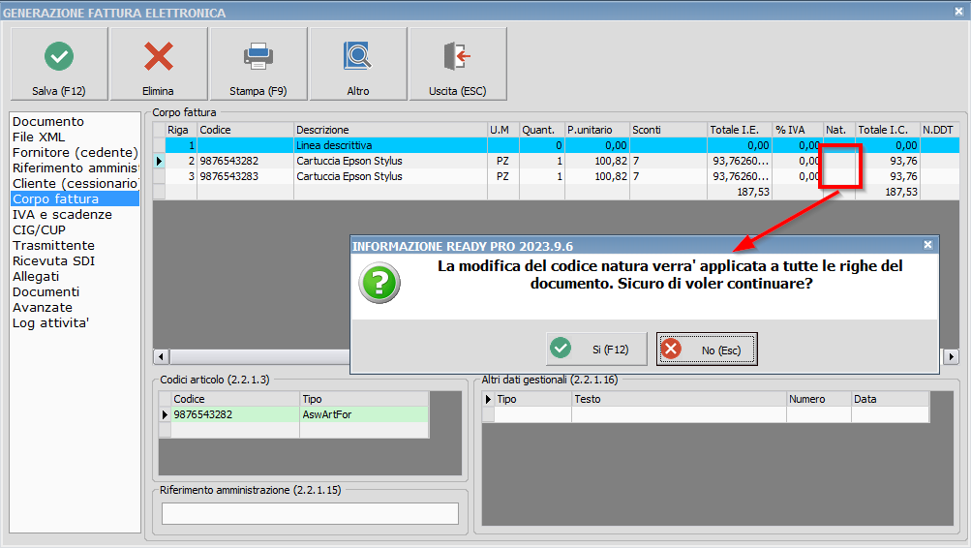Click the N.DDT column header

click(939, 130)
